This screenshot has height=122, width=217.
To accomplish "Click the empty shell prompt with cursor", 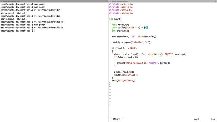I will tap(17, 30).
